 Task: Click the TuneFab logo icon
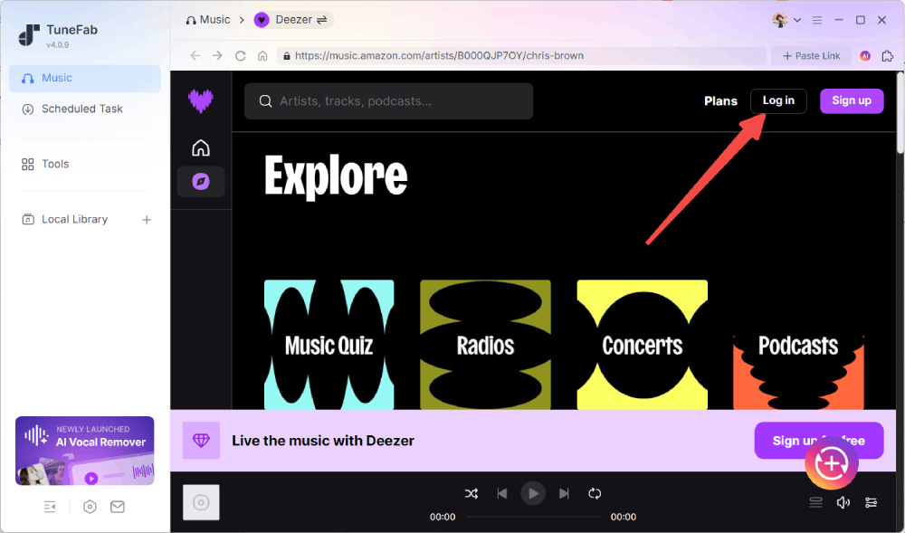tap(29, 34)
